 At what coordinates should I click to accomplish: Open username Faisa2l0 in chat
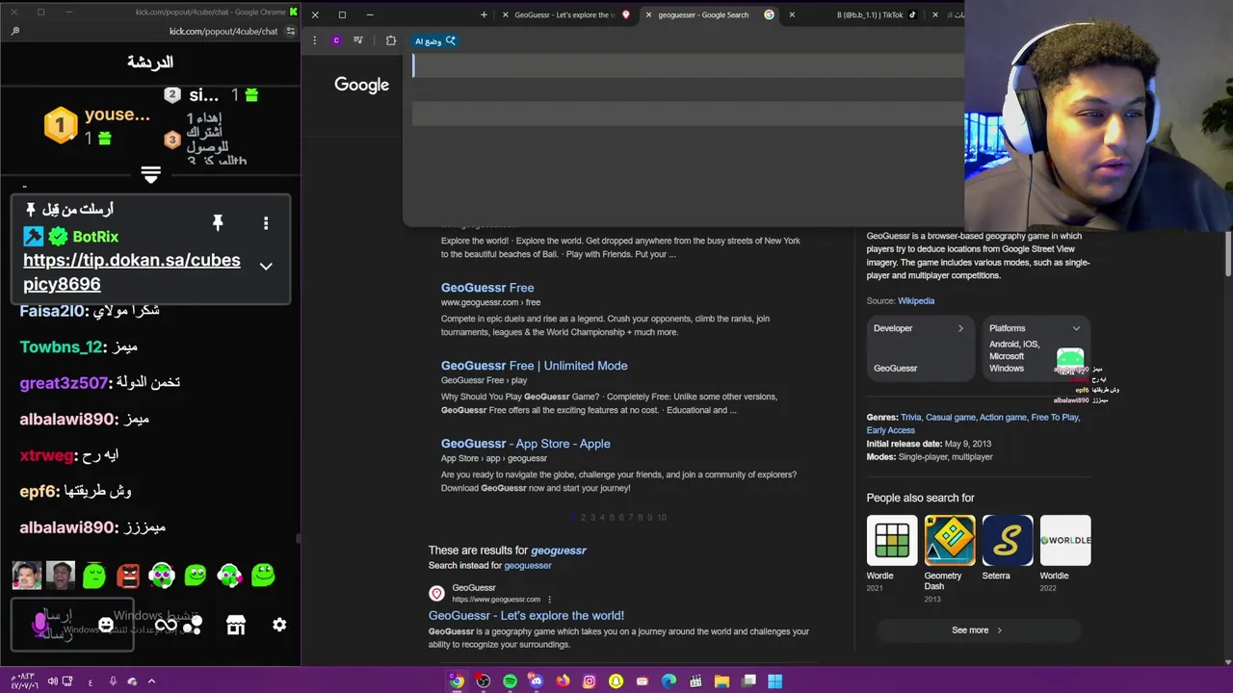tap(53, 311)
